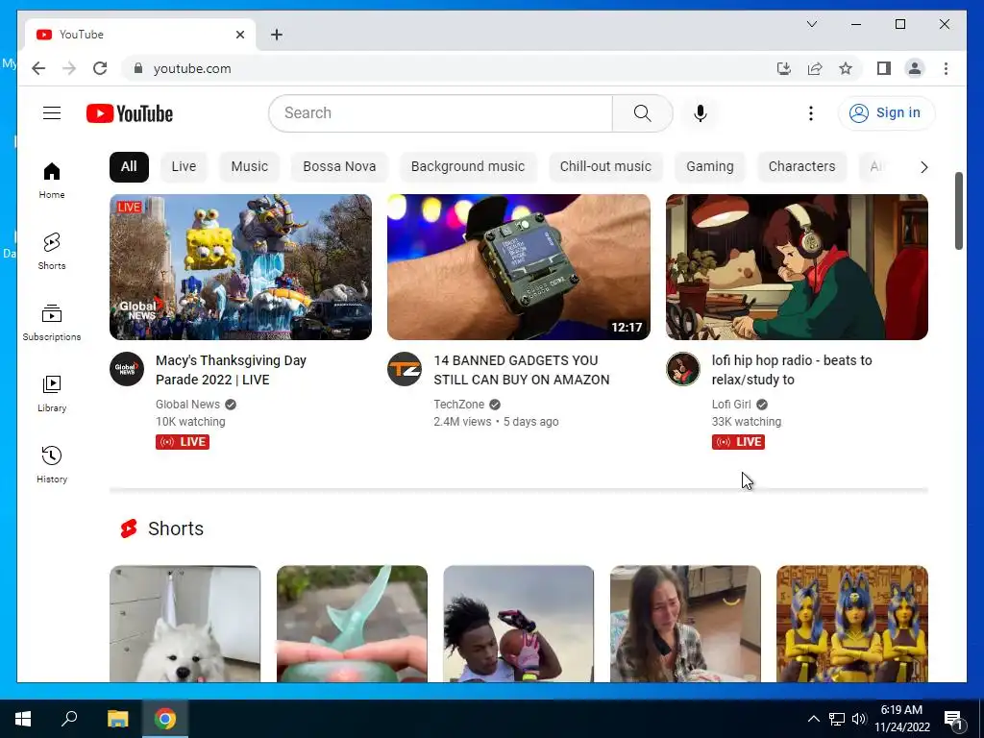The width and height of the screenshot is (984, 738).
Task: Open YouTube settings three-dot menu
Action: click(810, 113)
